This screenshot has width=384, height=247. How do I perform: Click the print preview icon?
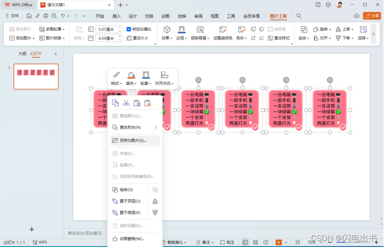[x=54, y=16]
